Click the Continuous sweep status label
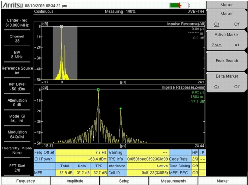 pyautogui.click(x=44, y=11)
